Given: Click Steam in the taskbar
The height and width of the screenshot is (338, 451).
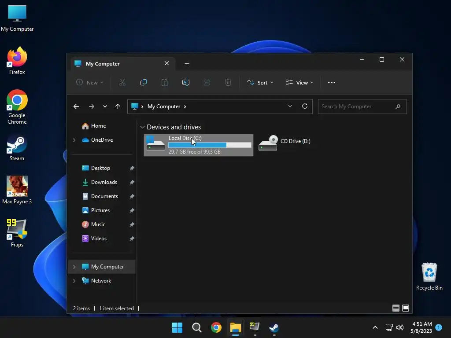Looking at the screenshot, I should coord(274,327).
